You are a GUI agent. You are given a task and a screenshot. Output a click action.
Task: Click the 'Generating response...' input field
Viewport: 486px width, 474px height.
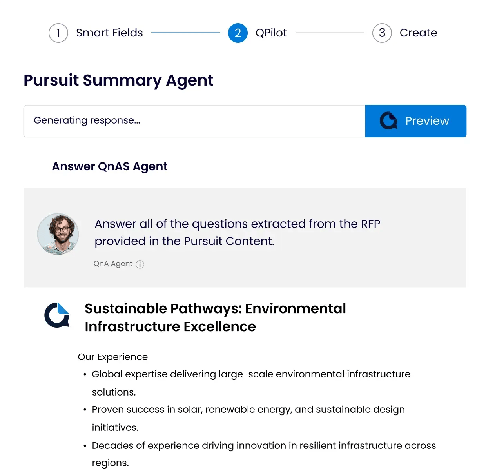pos(194,121)
